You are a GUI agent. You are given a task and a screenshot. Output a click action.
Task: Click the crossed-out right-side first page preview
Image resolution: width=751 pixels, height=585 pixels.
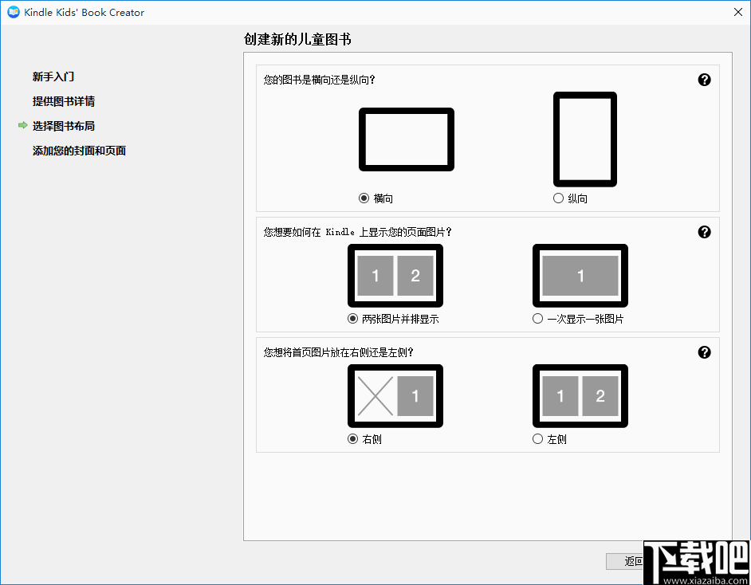[x=395, y=396]
